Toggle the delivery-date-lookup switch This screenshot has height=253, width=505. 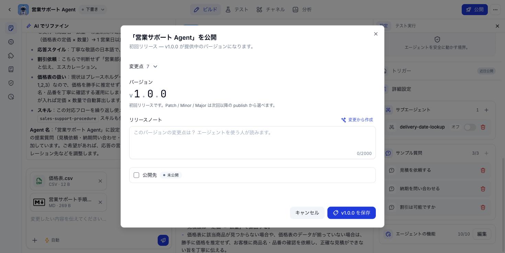coord(470,127)
